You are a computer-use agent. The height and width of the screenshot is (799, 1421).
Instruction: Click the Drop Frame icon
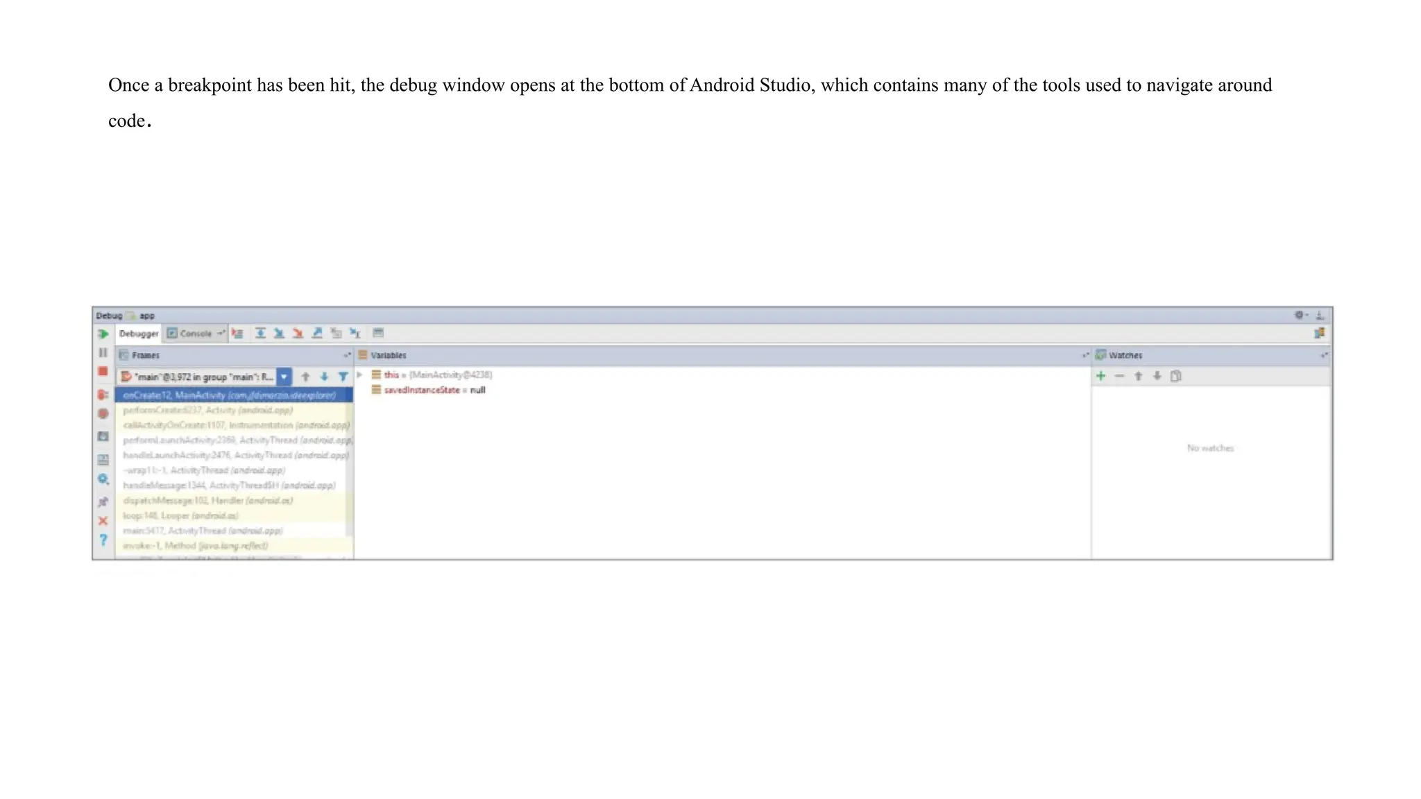coord(336,334)
